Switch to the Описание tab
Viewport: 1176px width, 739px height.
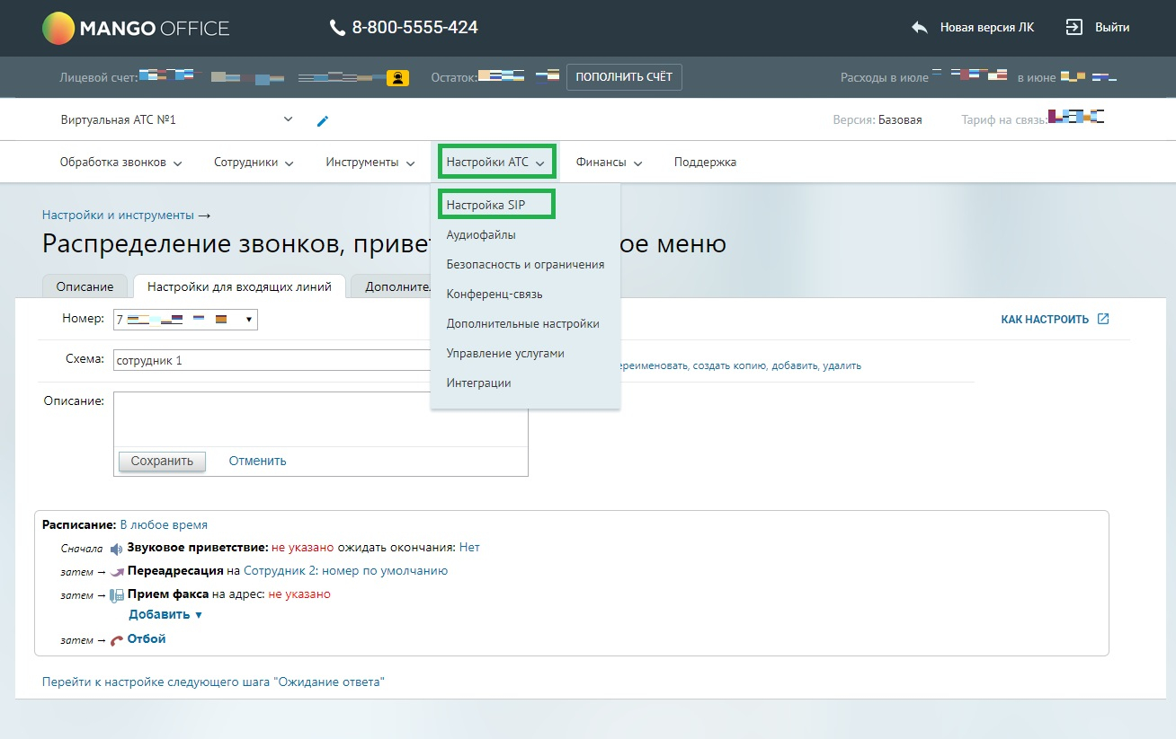coord(85,286)
